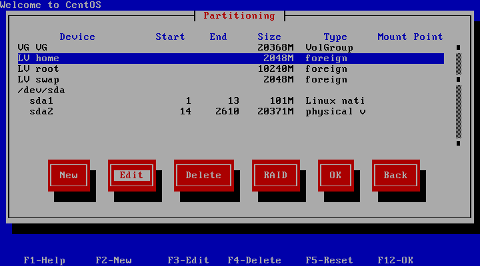Image resolution: width=480 pixels, height=266 pixels.
Task: Open the RAID configuration button
Action: tap(275, 176)
